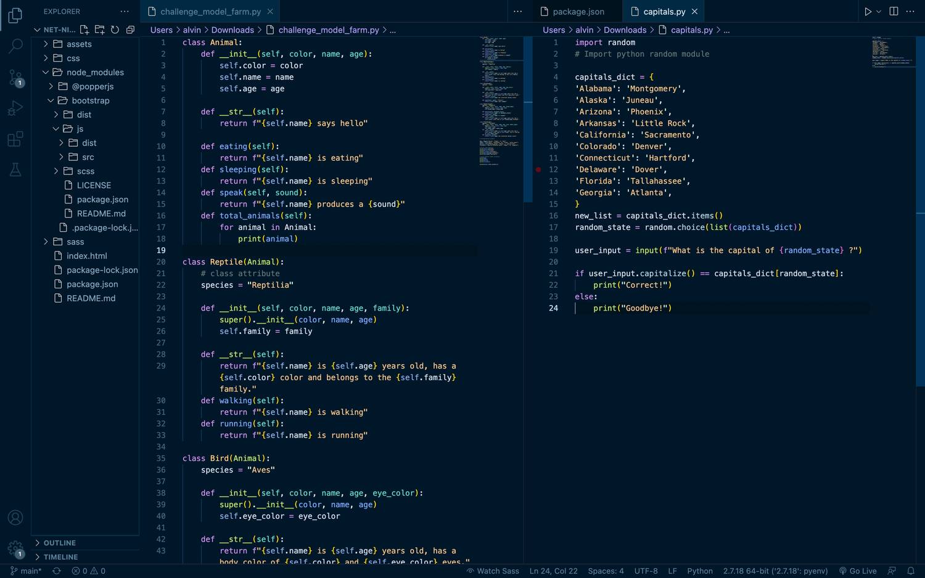Refresh the Explorer file tree
The image size is (925, 578).
115,30
